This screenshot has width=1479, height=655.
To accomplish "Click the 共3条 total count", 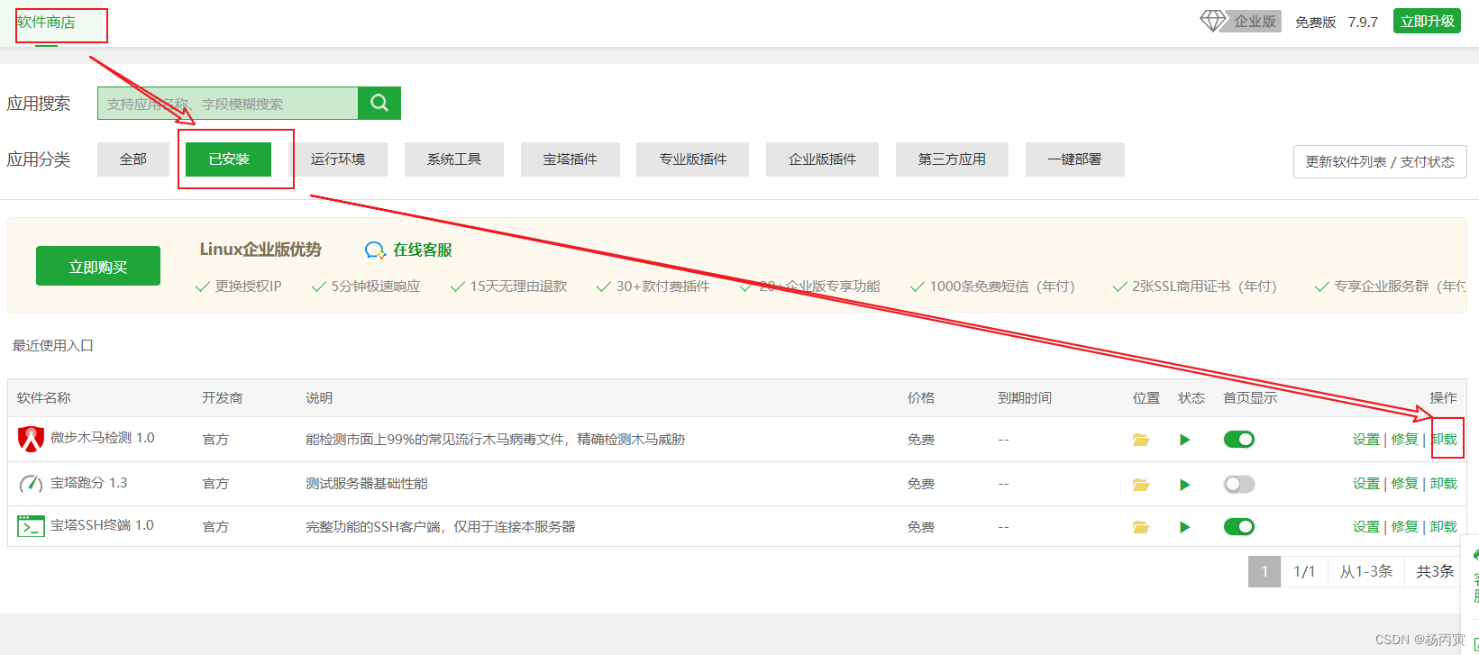I will pyautogui.click(x=1436, y=571).
